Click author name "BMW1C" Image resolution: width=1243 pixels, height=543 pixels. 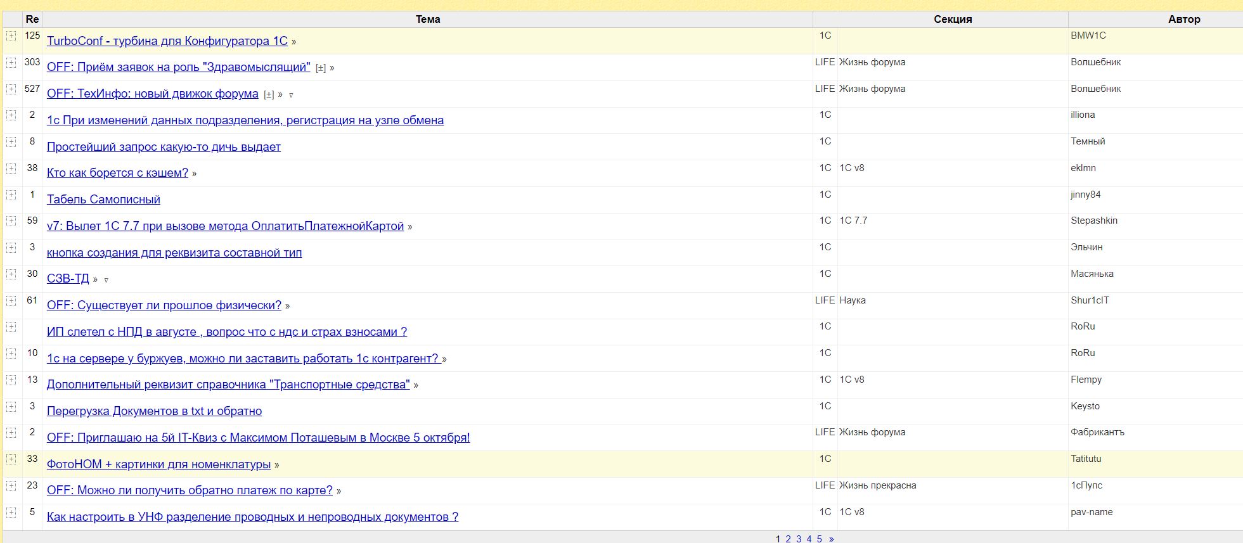pyautogui.click(x=1088, y=35)
